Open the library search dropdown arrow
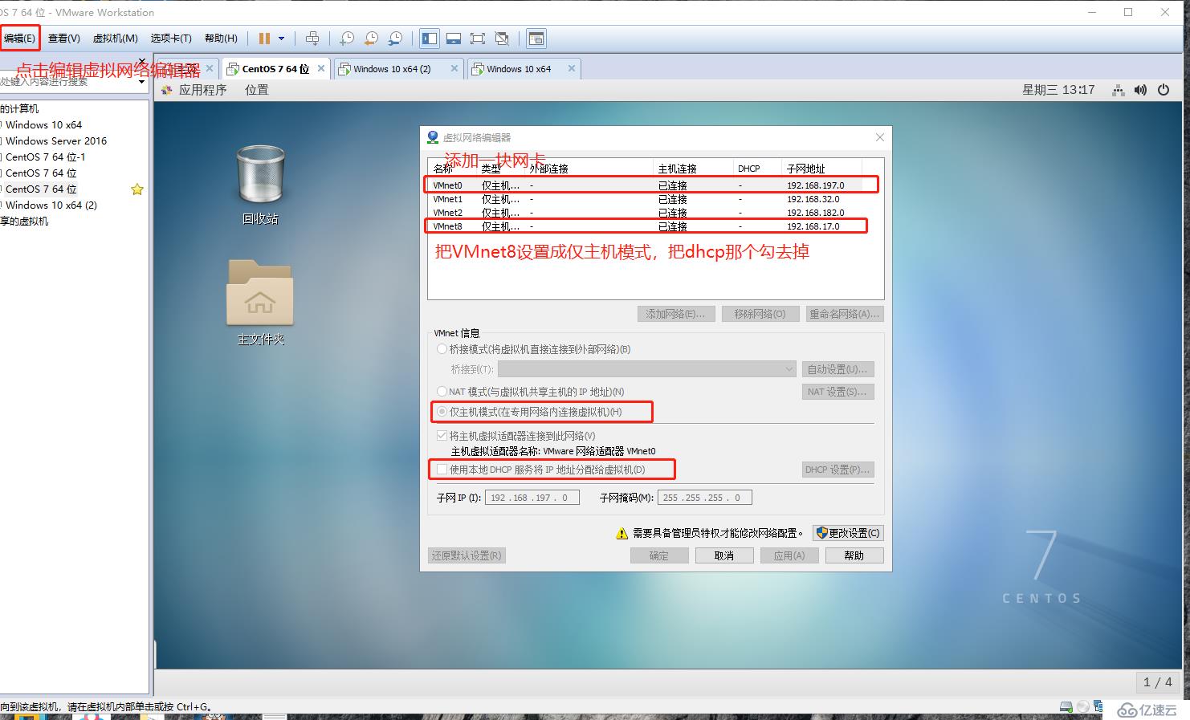Viewport: 1190px width, 720px height. 142,82
